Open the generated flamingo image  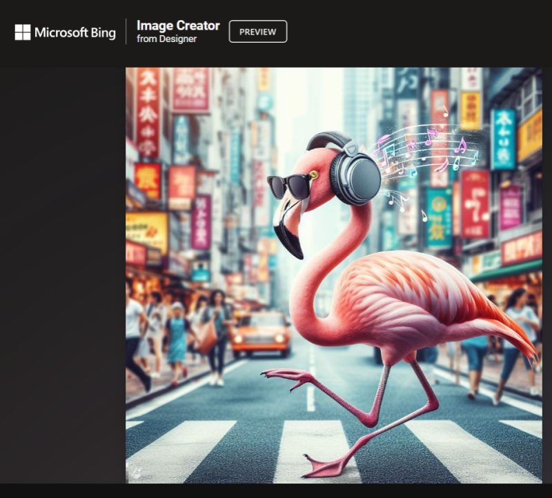tap(334, 275)
